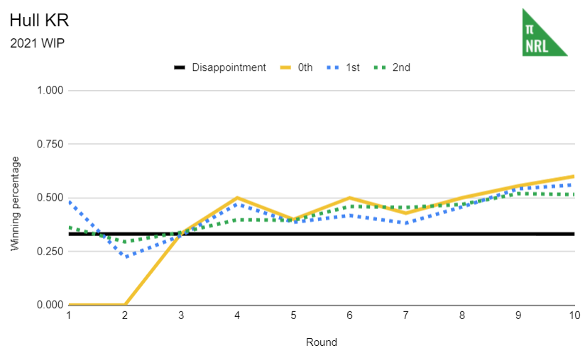Click the 1.000 y-axis label
This screenshot has height=358, width=585.
click(50, 91)
